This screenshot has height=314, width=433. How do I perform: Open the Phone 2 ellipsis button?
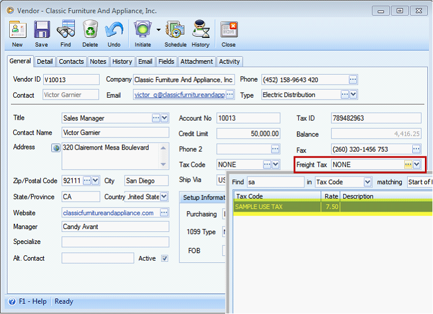pos(275,149)
